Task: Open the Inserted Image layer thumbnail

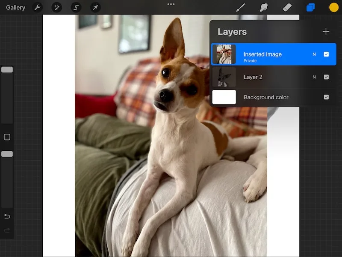Action: coord(224,54)
